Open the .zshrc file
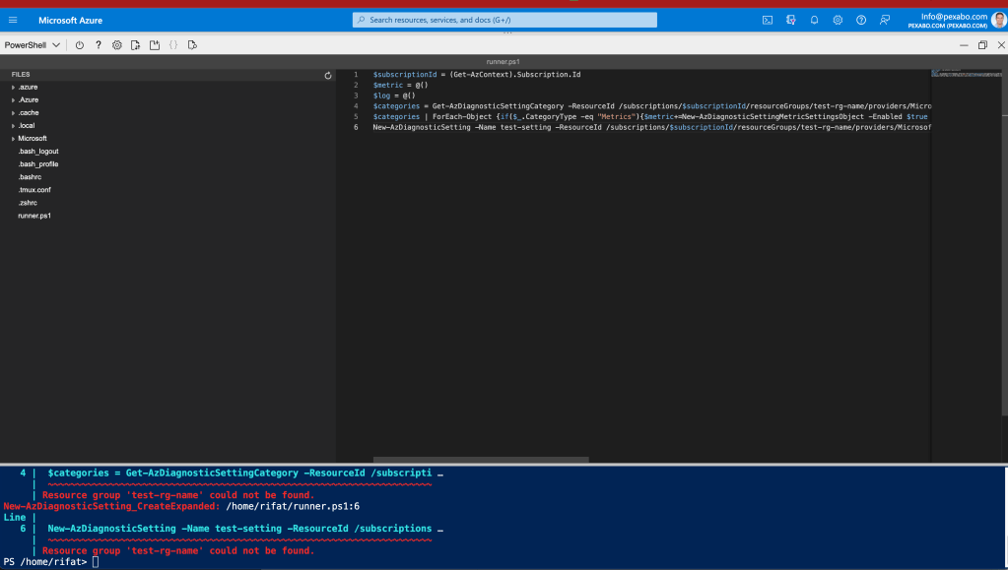The height and width of the screenshot is (570, 1008). [x=28, y=203]
